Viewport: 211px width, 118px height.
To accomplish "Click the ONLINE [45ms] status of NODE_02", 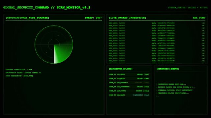I will (143, 78).
